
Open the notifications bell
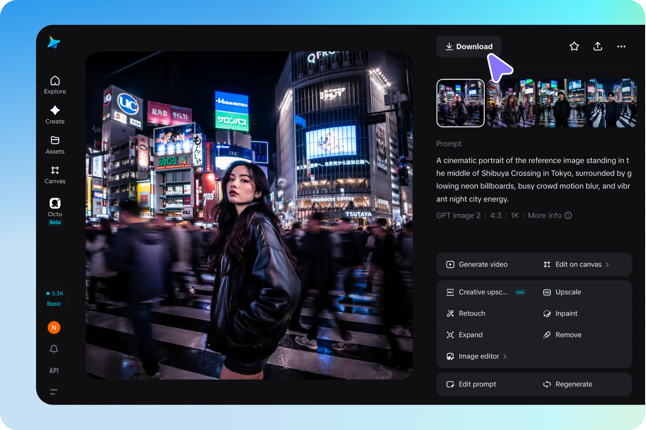pos(54,349)
